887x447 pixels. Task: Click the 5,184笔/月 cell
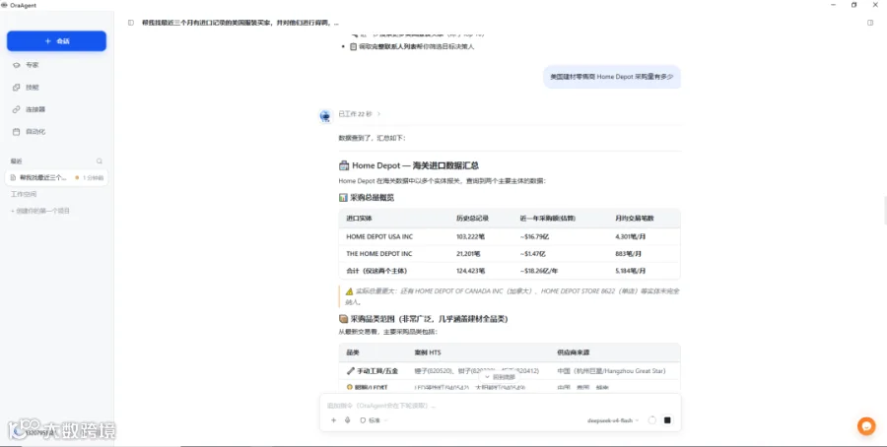[630, 271]
